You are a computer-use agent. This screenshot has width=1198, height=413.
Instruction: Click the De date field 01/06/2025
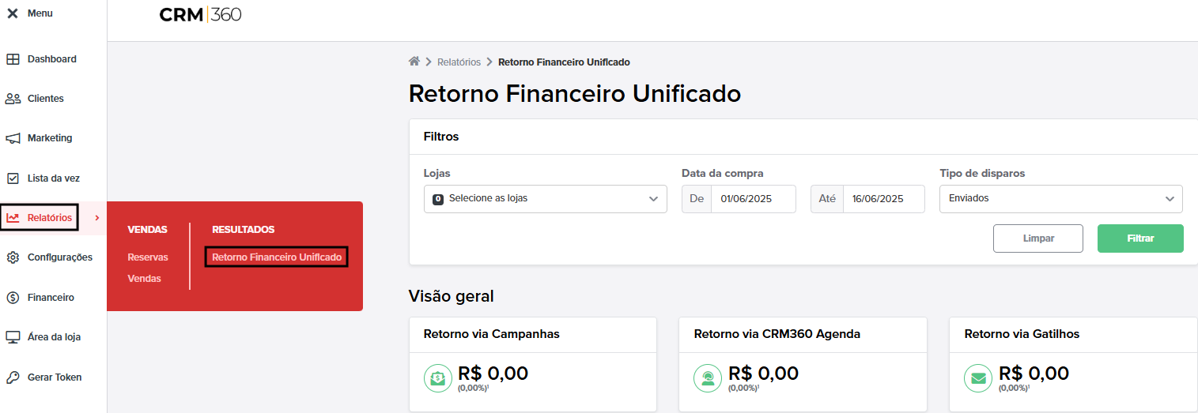coord(754,199)
